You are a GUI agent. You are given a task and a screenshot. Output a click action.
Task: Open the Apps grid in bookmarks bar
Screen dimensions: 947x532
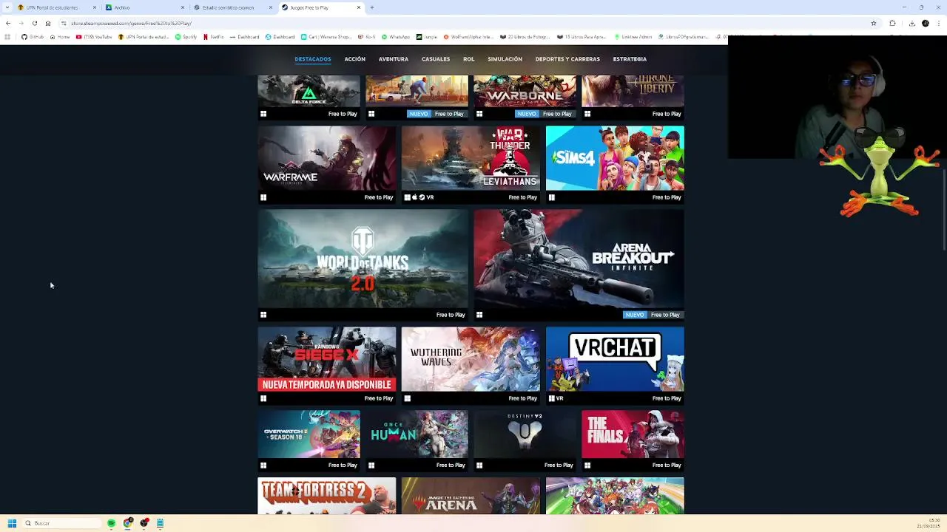7,37
